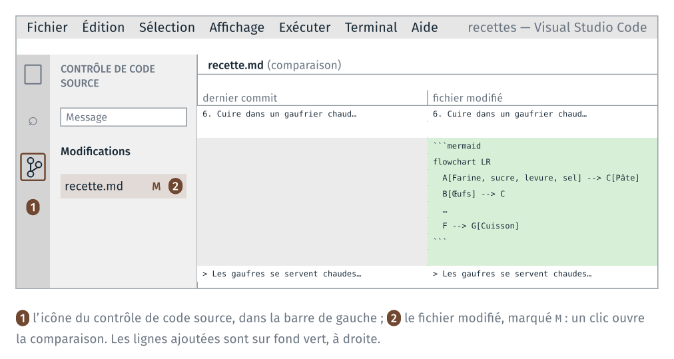Viewport: 674px width, 359px height.
Task: Click the CONTRÔLE DE CODE SOURCE panel title
Action: (x=108, y=76)
